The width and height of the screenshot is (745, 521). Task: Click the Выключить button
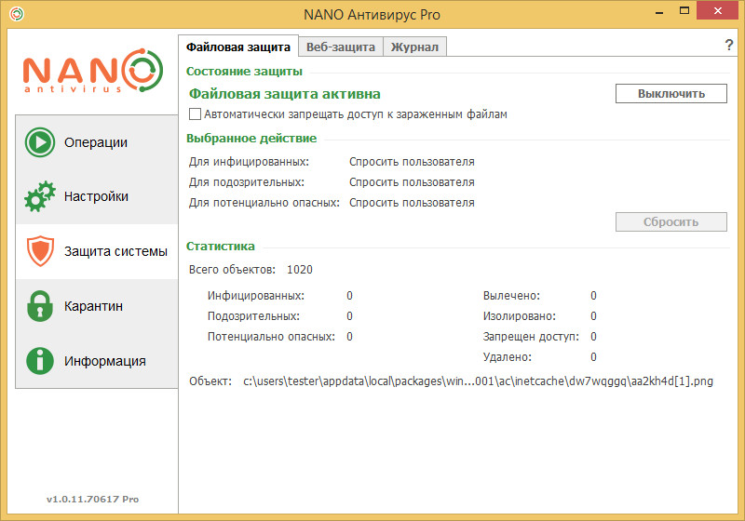[670, 93]
